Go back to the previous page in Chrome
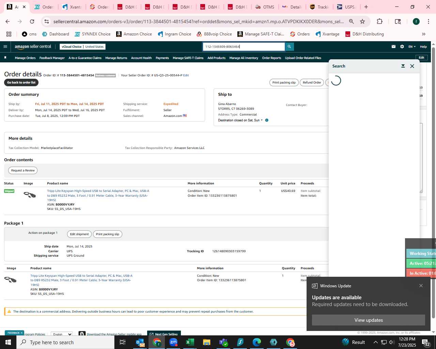The image size is (436, 349). [x=7, y=21]
